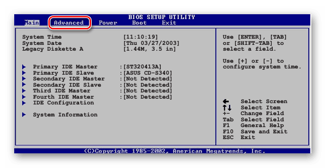Click the up-down arrows Select Item icon
The height and width of the screenshot is (168, 326).
[227, 108]
